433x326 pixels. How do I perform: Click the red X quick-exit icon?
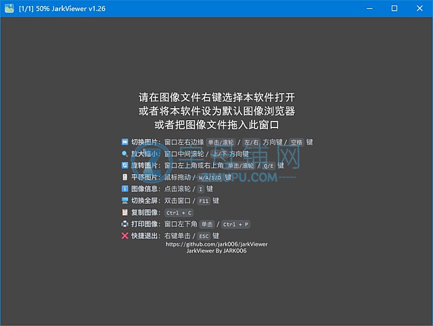pos(124,236)
